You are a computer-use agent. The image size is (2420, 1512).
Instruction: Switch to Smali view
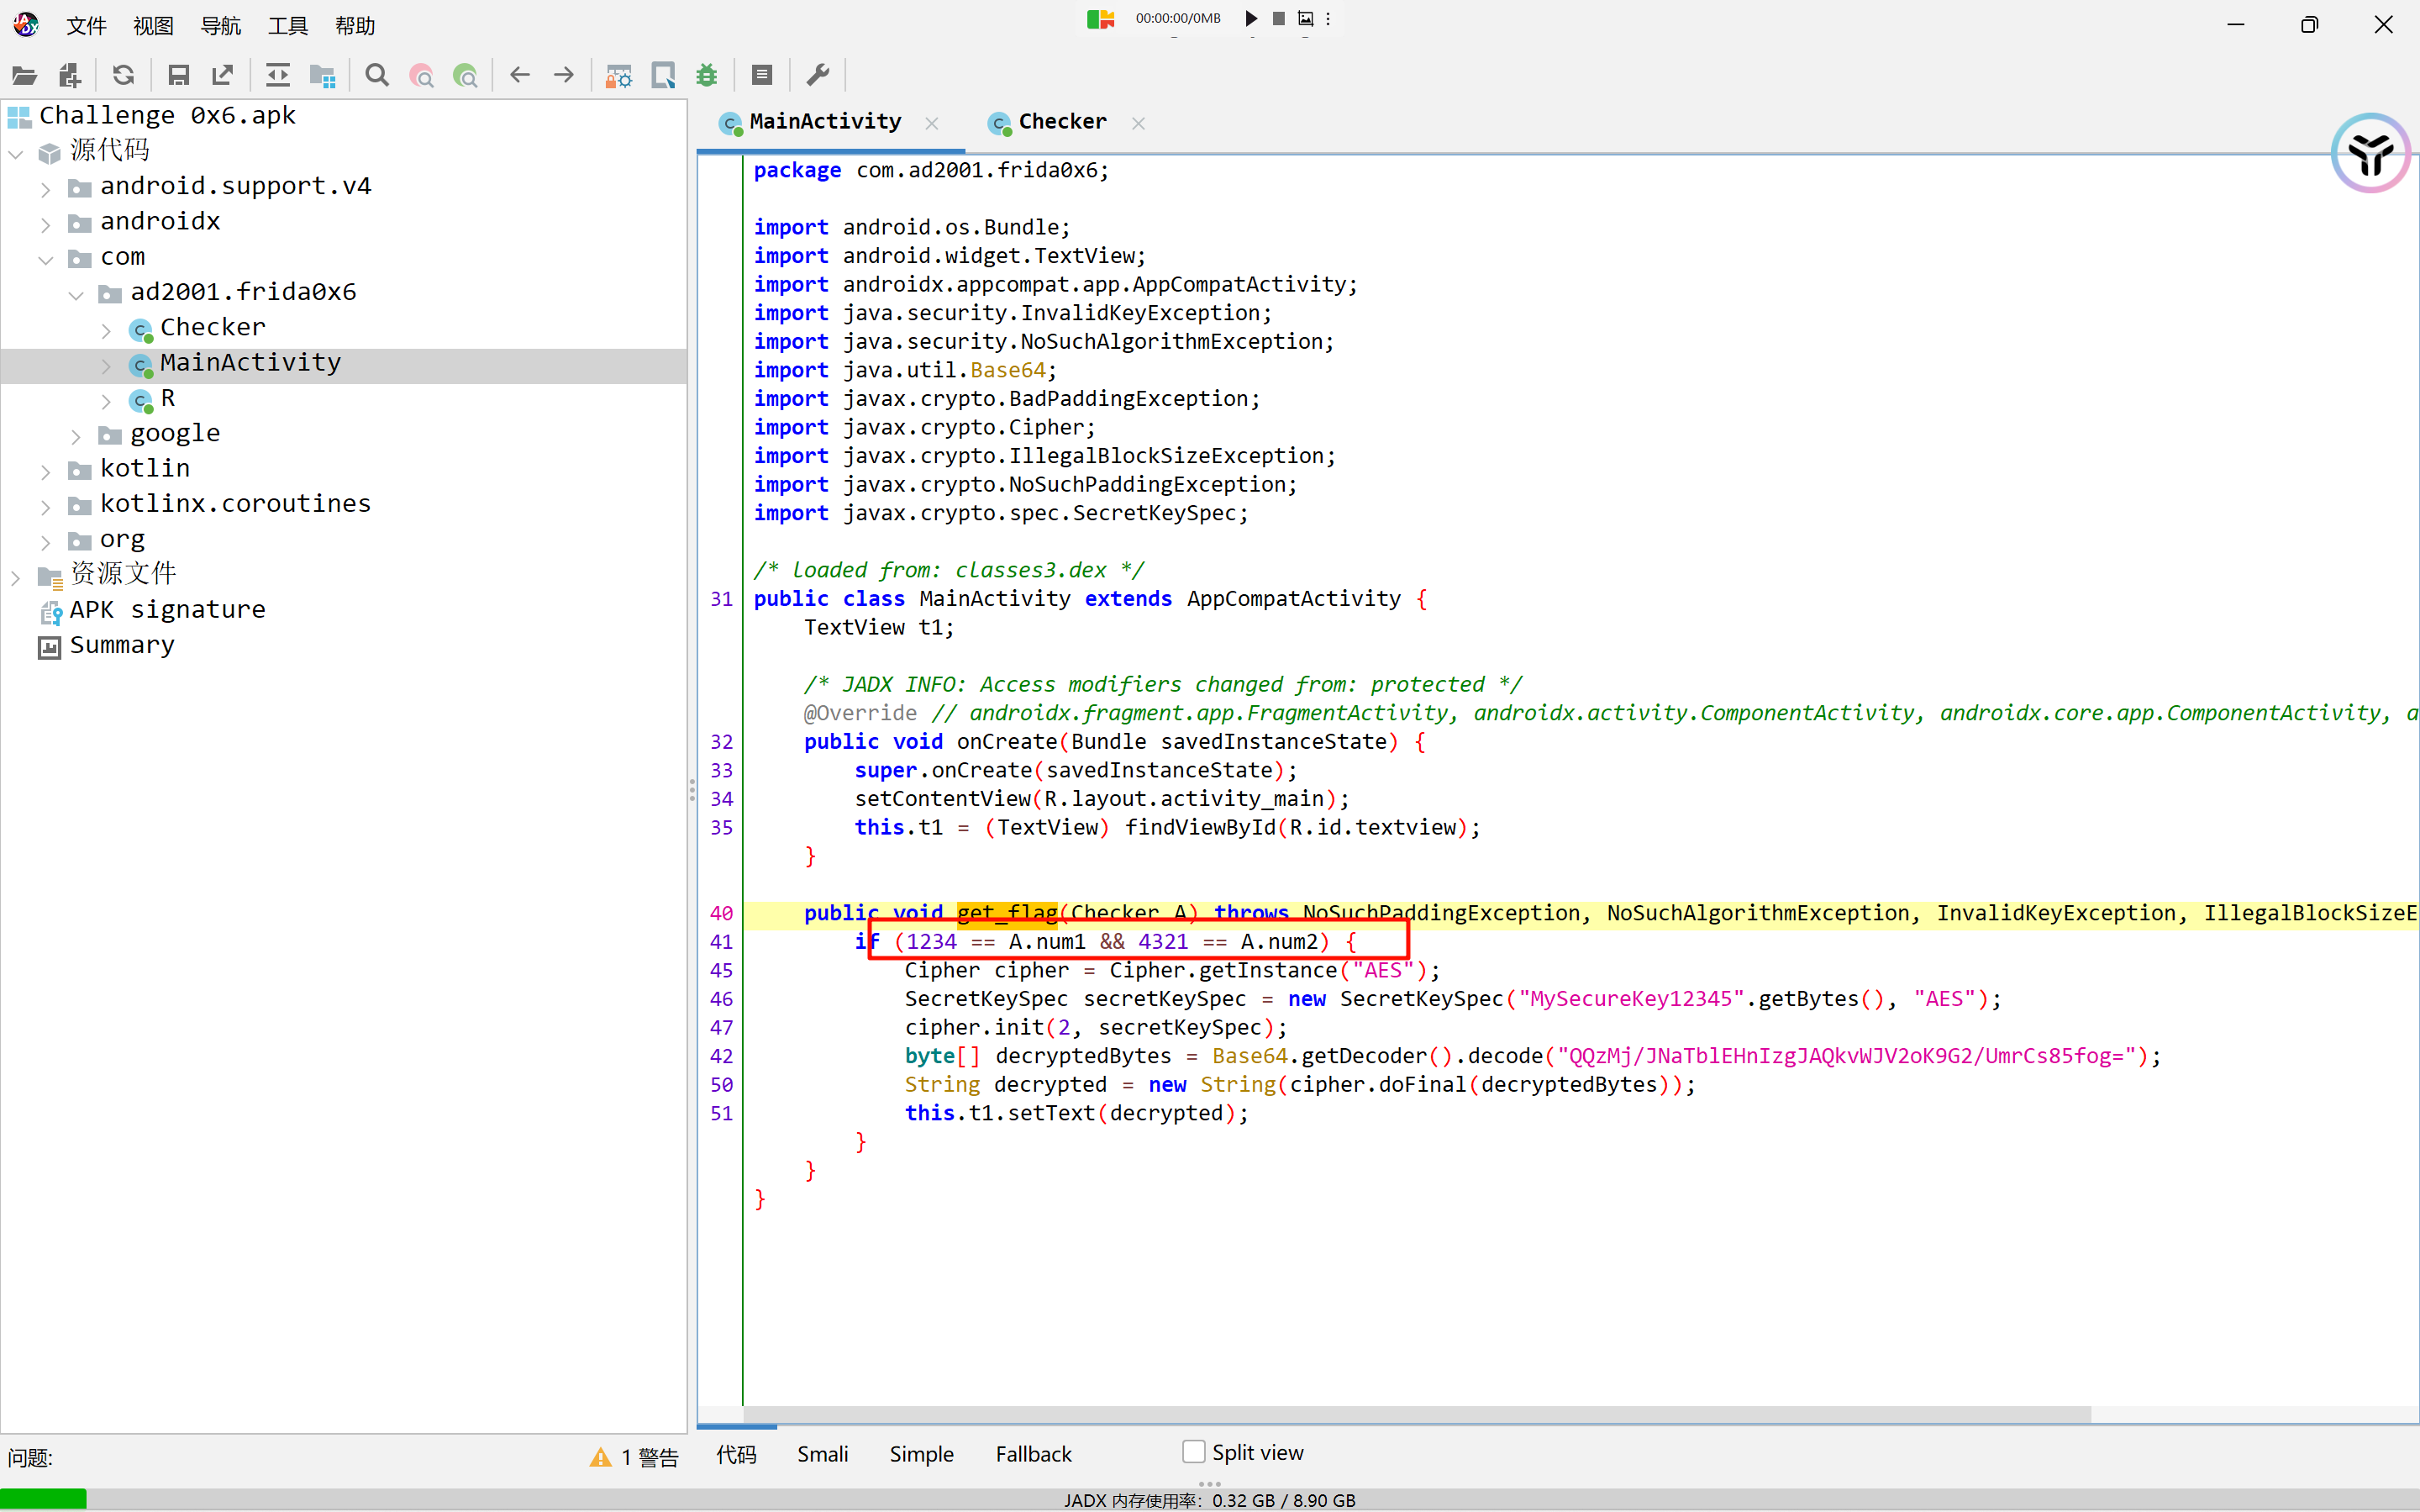822,1454
